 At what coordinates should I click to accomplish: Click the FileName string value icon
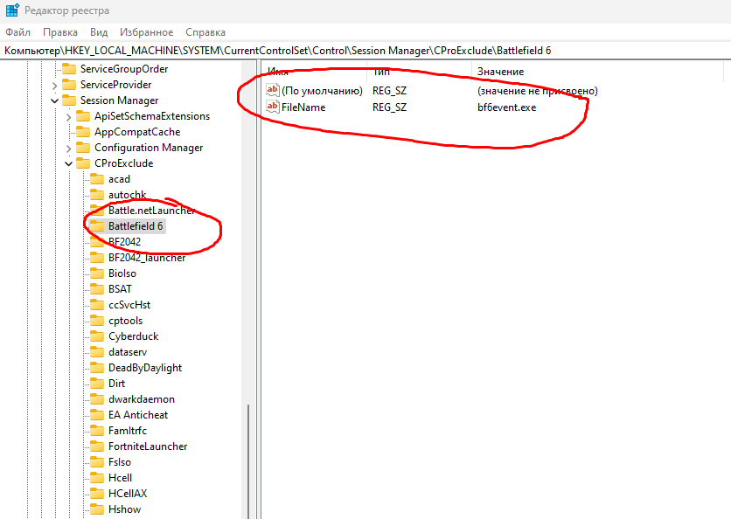pyautogui.click(x=272, y=107)
